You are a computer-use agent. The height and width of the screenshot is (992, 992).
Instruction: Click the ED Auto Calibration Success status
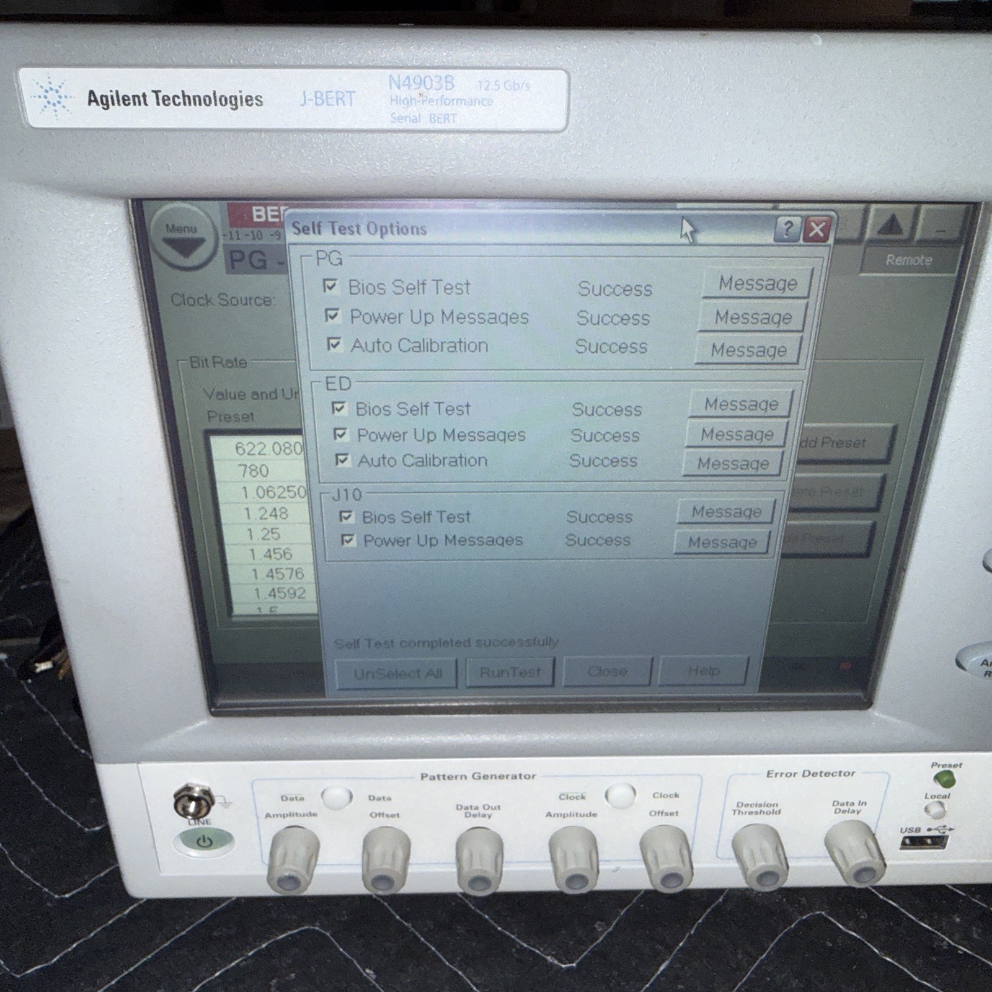tap(603, 461)
